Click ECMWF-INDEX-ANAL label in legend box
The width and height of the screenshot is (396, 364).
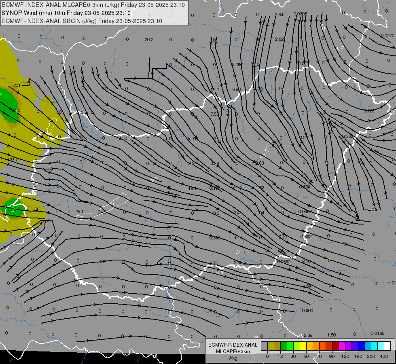(233, 345)
